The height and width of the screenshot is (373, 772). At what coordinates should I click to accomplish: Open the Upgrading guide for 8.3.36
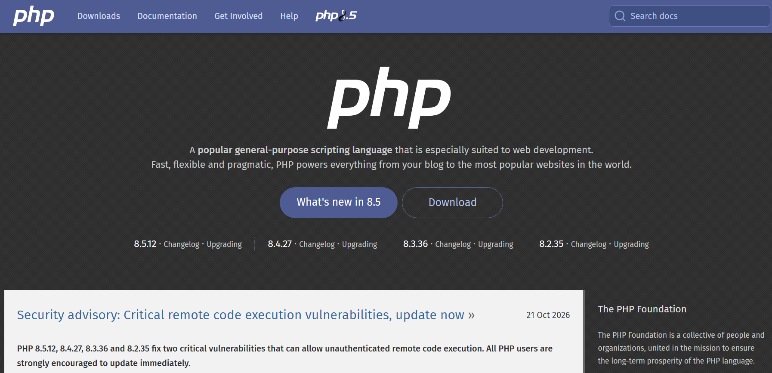click(x=496, y=244)
